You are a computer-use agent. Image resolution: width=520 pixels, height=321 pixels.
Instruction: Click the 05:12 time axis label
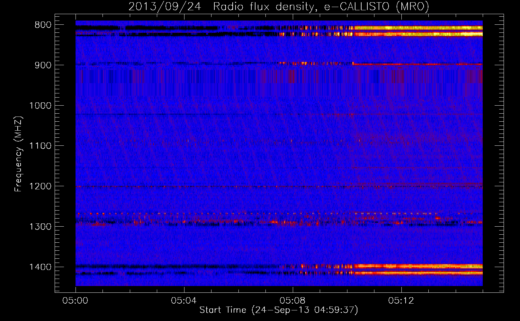401,300
